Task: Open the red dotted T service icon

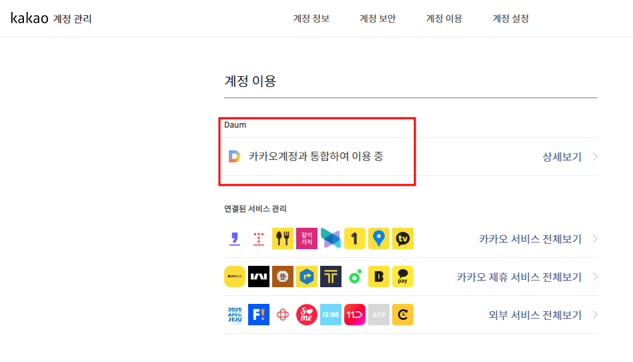Action: click(x=259, y=239)
